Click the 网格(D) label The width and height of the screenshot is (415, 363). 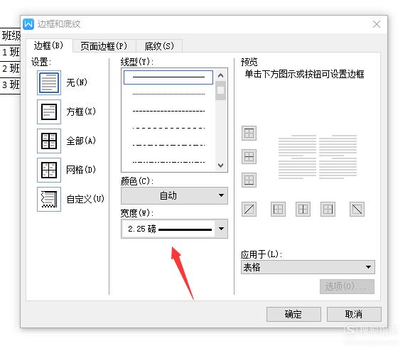tap(81, 170)
